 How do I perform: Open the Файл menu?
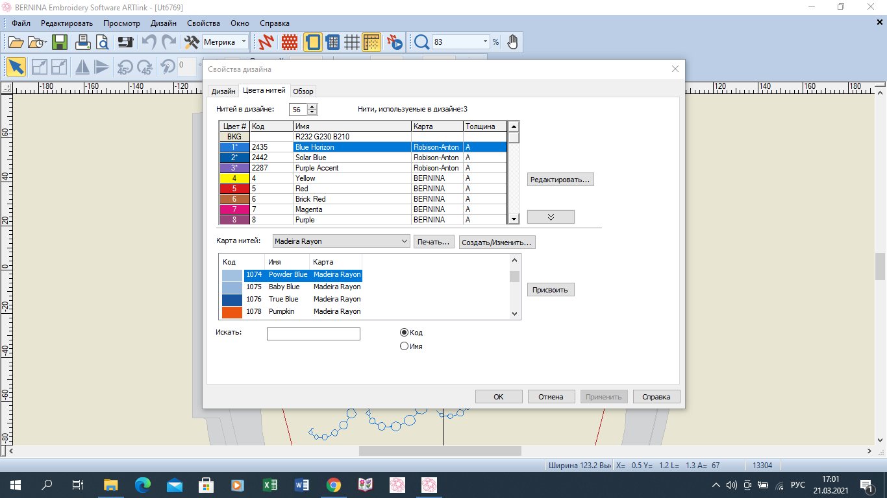(21, 23)
